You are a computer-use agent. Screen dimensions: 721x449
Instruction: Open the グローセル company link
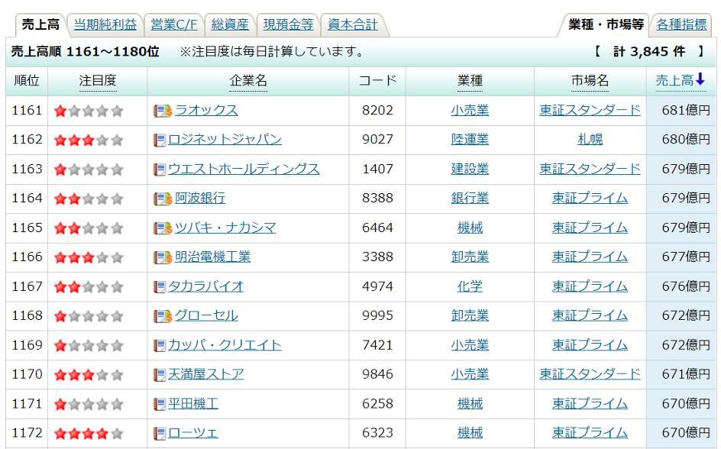(x=206, y=315)
